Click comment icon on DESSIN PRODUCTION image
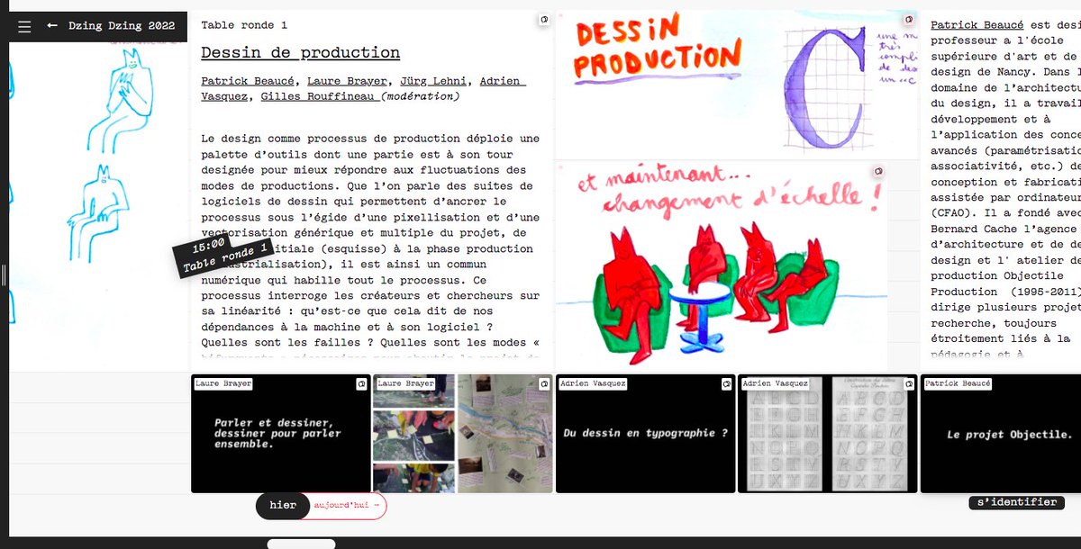This screenshot has width=1081, height=549. click(909, 19)
